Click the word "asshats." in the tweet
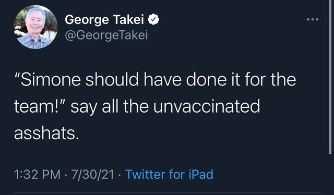 point(46,133)
